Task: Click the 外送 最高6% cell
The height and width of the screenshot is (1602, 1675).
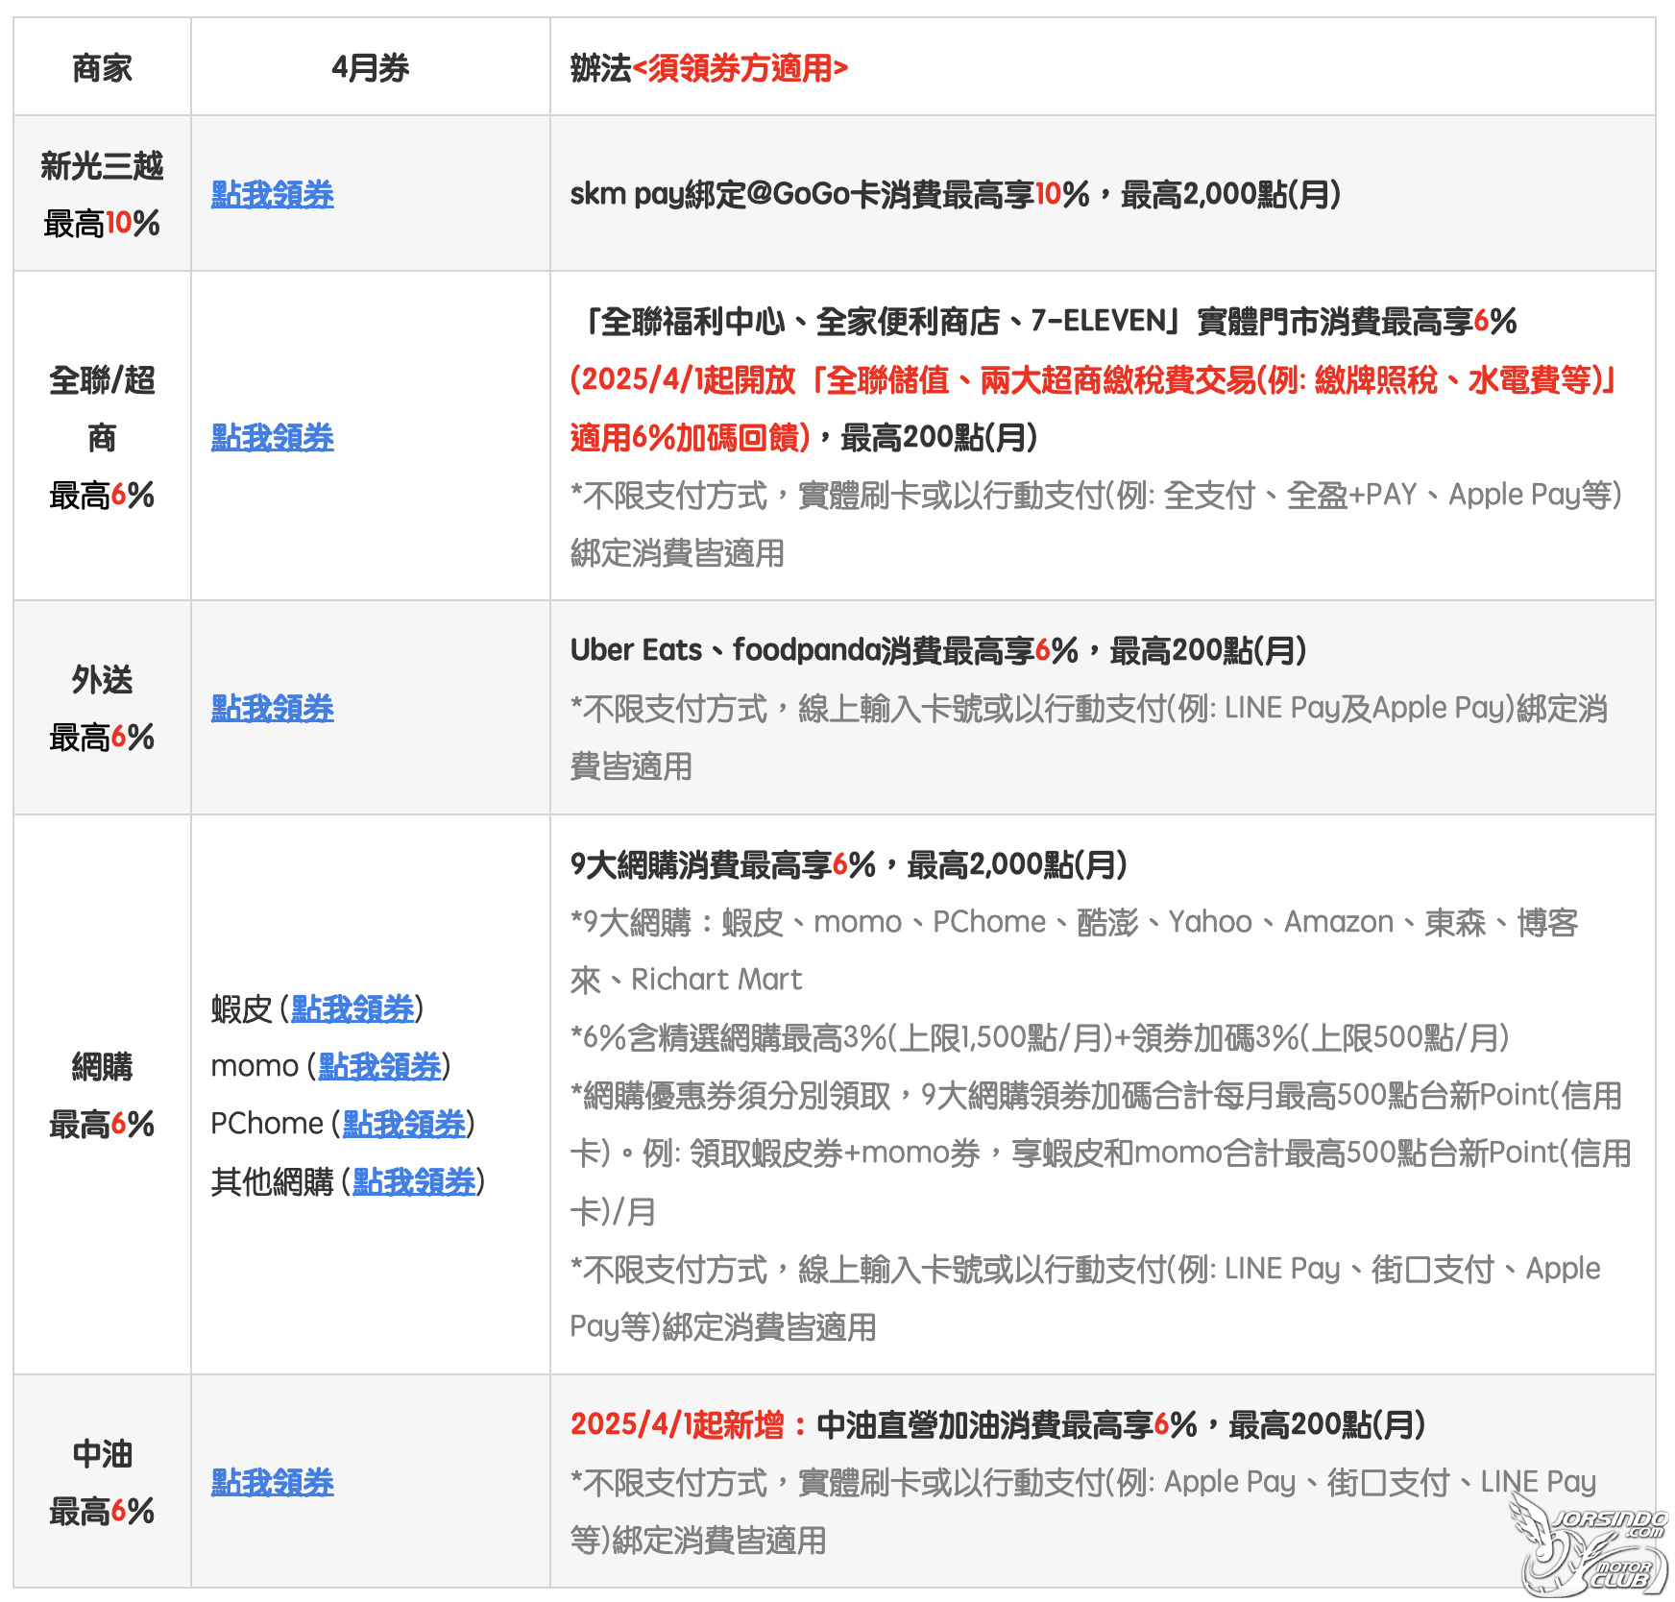Action: pos(102,708)
